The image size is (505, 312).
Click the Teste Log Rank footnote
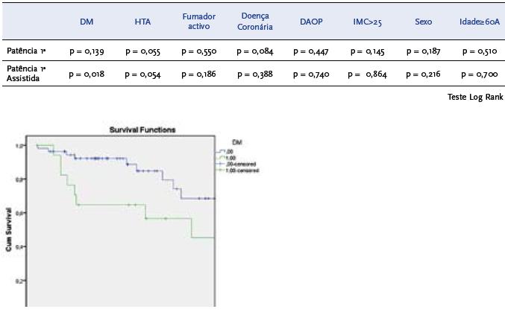(475, 97)
